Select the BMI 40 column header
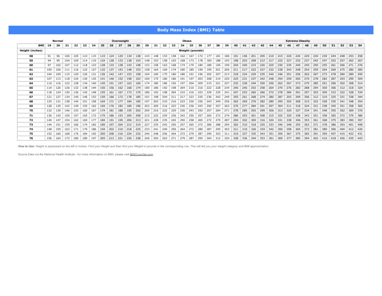This screenshot has height=296, width=382. 236,46
